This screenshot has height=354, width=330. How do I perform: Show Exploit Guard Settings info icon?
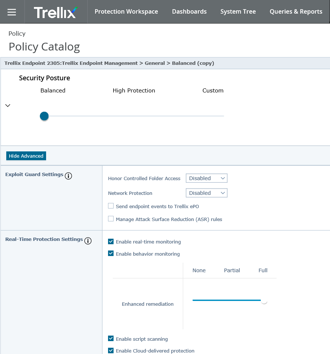tap(68, 176)
